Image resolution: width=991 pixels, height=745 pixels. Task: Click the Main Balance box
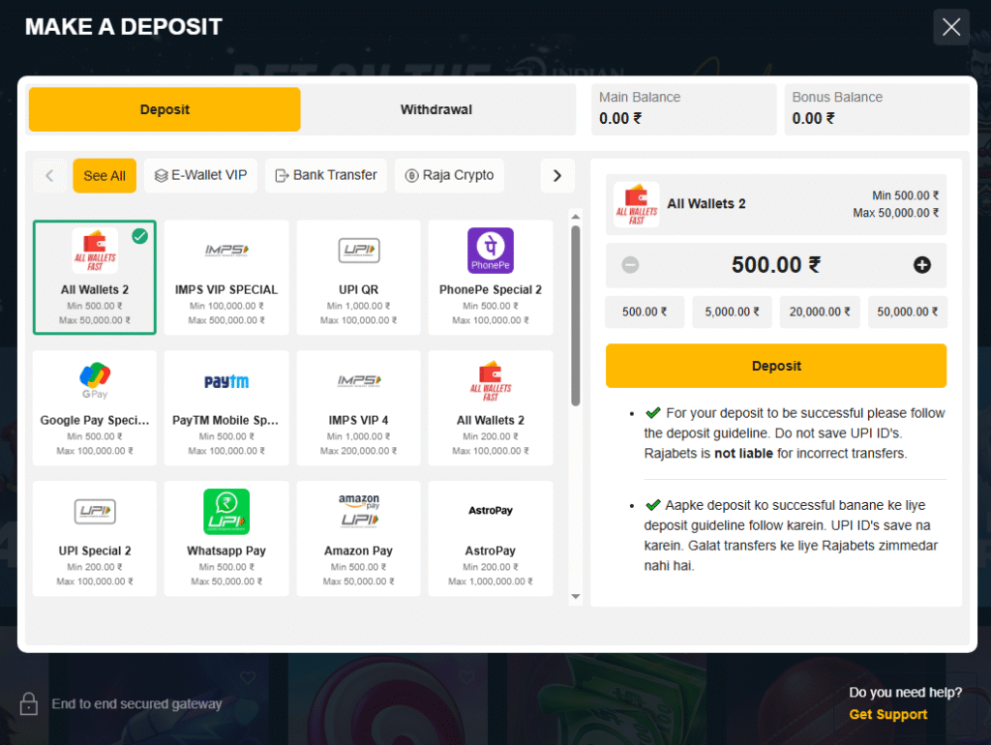[x=684, y=109]
